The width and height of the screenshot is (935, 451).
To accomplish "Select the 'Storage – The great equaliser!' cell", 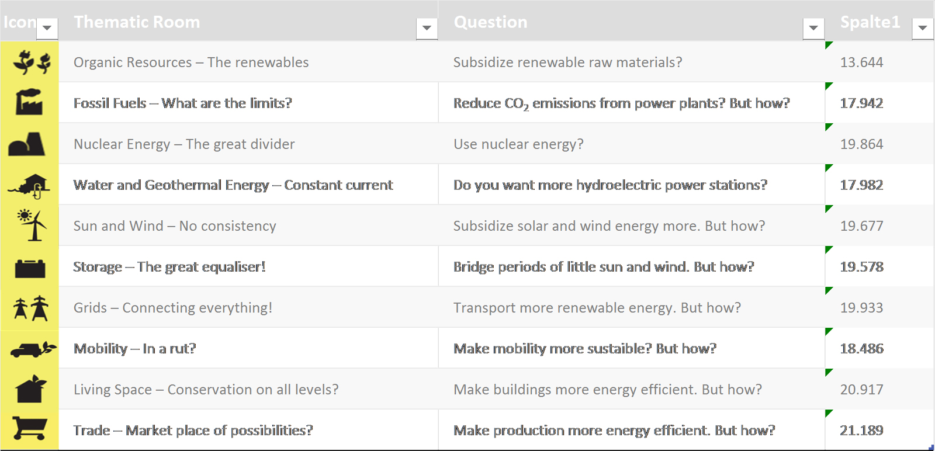I will click(x=169, y=267).
